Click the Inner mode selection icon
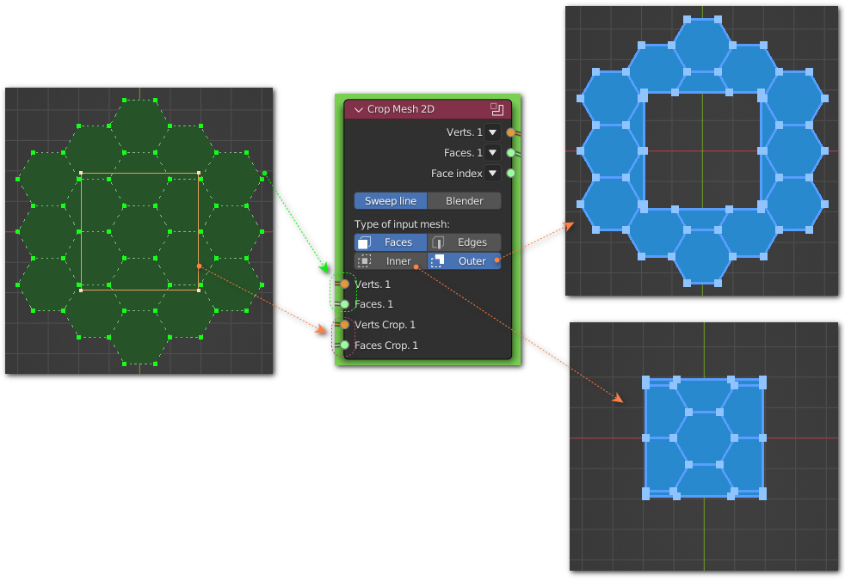845x581 pixels. 364,261
